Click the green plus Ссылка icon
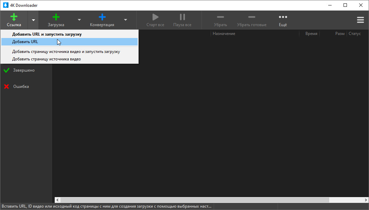The width and height of the screenshot is (369, 210). (x=14, y=17)
